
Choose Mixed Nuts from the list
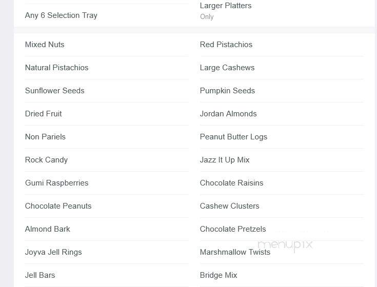coord(45,45)
